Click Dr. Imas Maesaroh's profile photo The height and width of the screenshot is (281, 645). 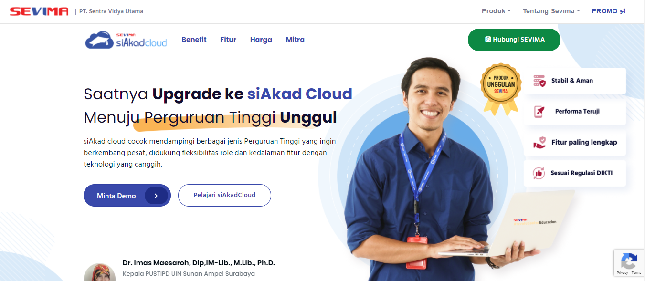coord(99,272)
